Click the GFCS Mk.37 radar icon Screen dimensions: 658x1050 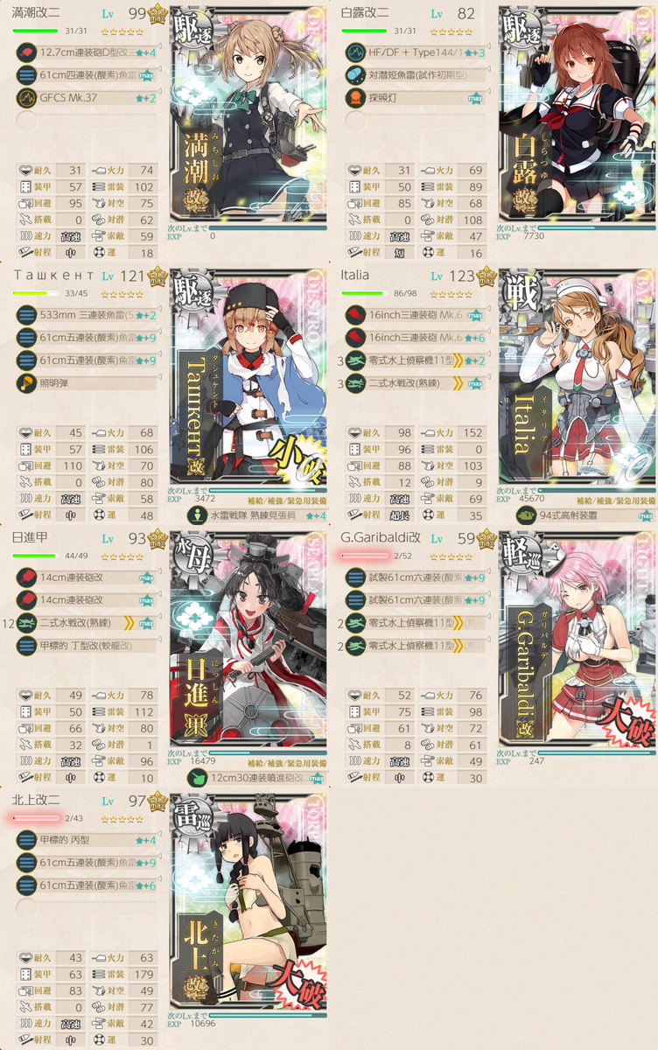pos(26,98)
